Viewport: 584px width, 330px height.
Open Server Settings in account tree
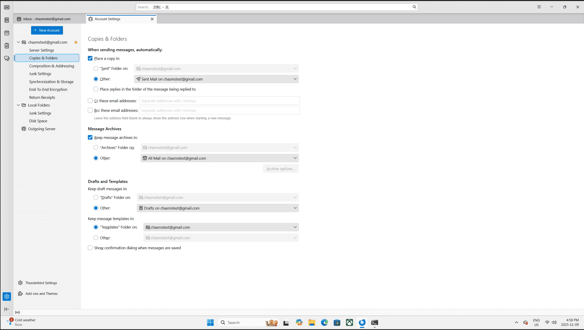tap(42, 50)
